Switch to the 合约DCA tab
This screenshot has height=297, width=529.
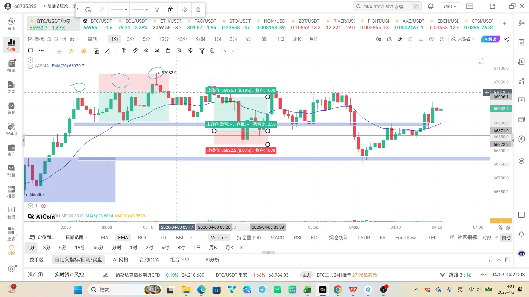[149, 260]
